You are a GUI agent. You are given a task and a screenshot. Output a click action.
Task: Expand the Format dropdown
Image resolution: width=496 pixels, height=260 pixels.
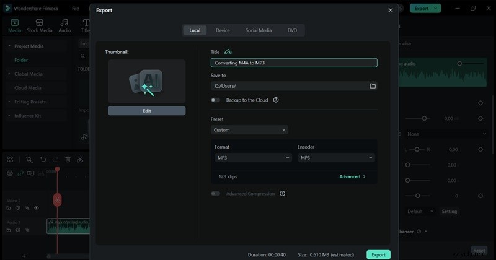point(252,158)
